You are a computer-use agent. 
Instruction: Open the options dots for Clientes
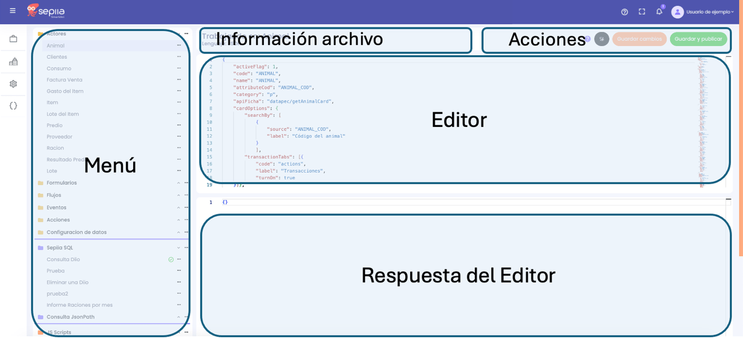[x=179, y=57]
